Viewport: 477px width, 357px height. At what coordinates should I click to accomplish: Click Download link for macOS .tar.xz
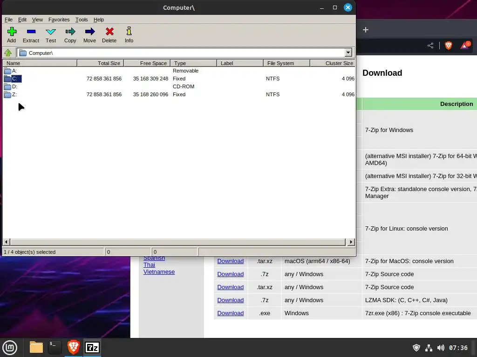pos(230,261)
